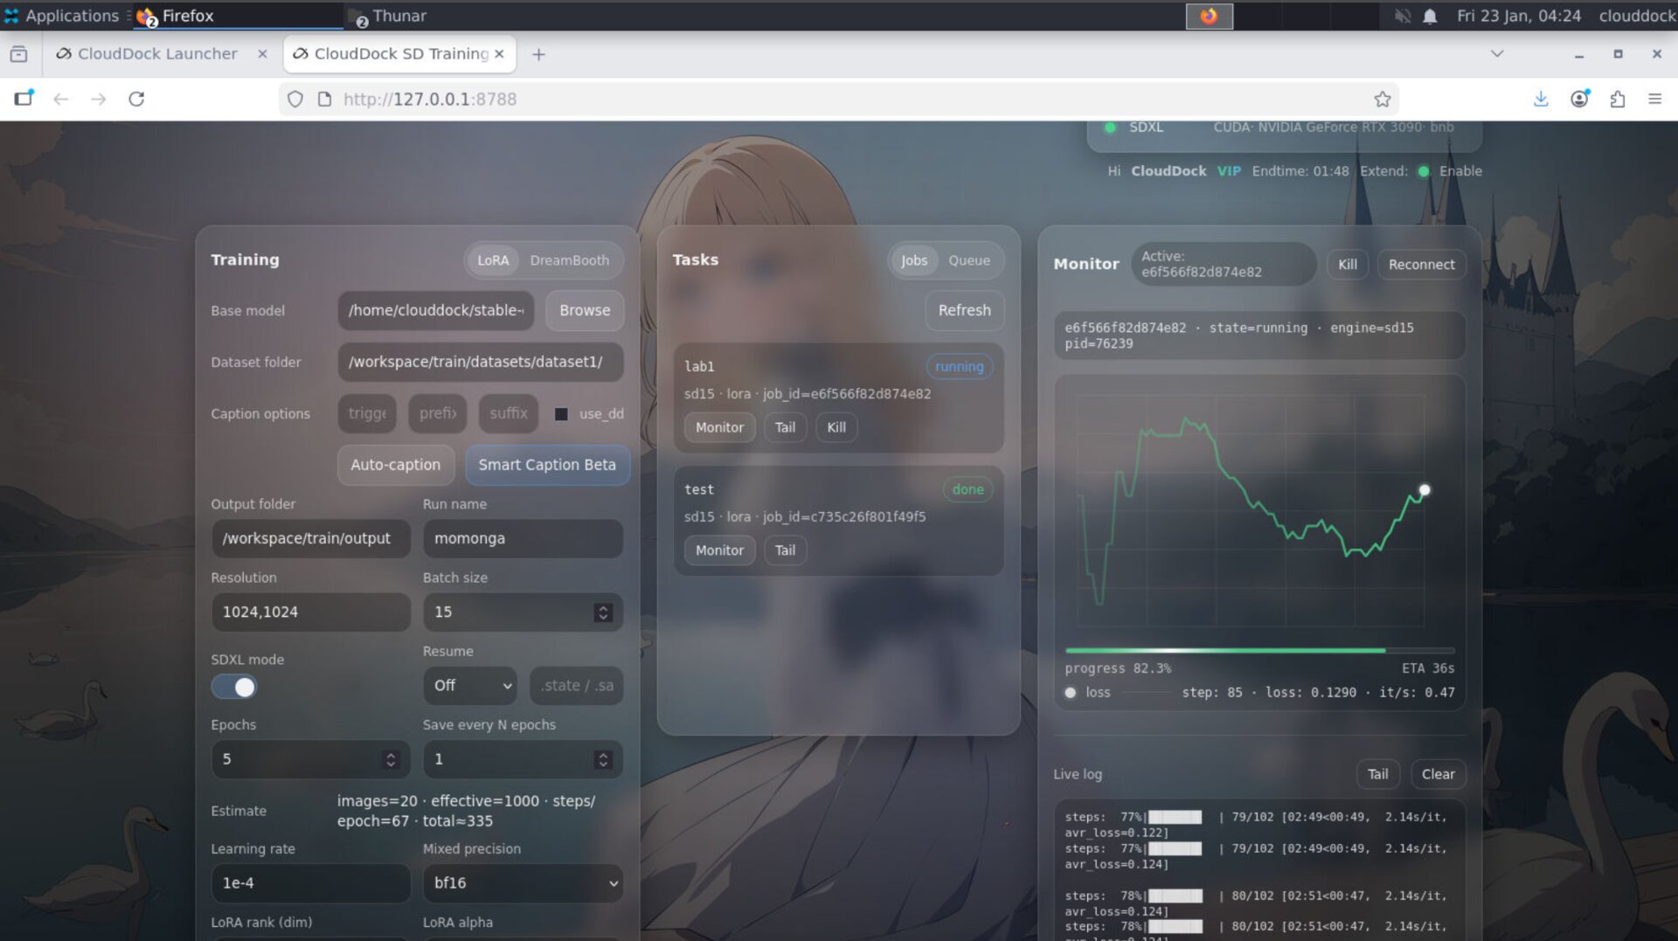
Task: Click the Run name field showing momonga
Action: 523,538
